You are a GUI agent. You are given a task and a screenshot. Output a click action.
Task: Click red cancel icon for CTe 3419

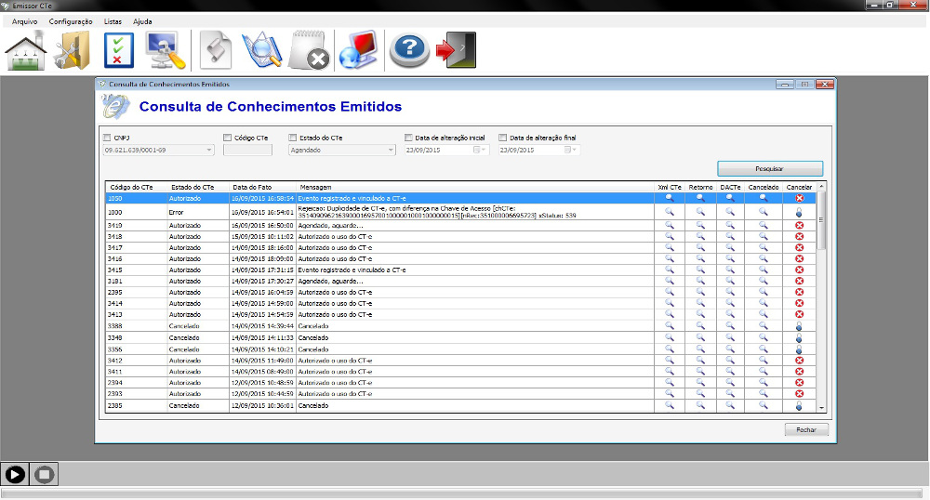(x=799, y=226)
